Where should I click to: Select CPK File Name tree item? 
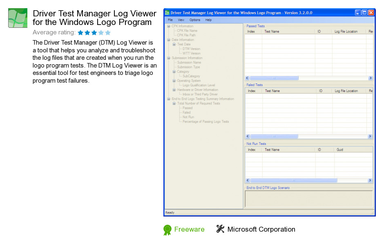187,31
